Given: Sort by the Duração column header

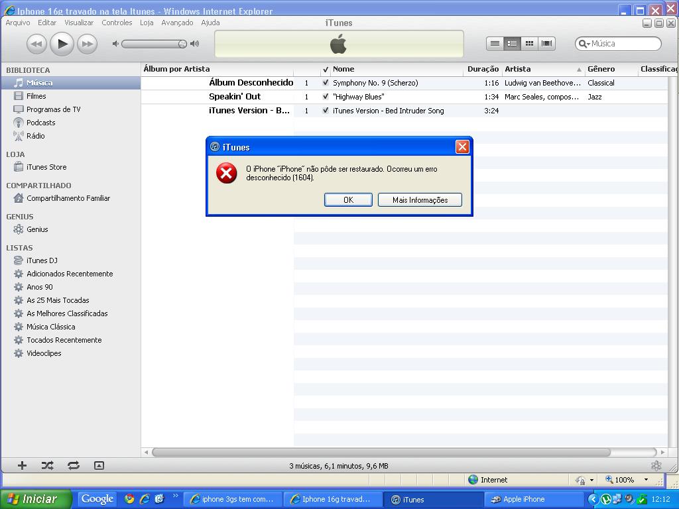Looking at the screenshot, I should 483,69.
